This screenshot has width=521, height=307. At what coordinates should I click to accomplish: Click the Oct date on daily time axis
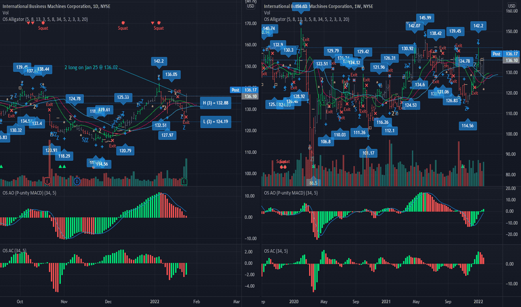click(20, 301)
